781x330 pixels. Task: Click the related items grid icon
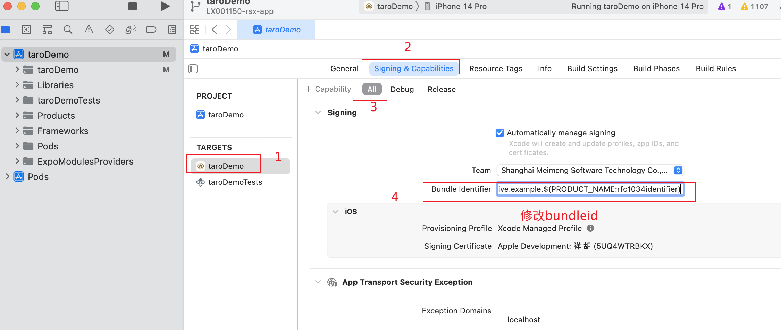195,30
